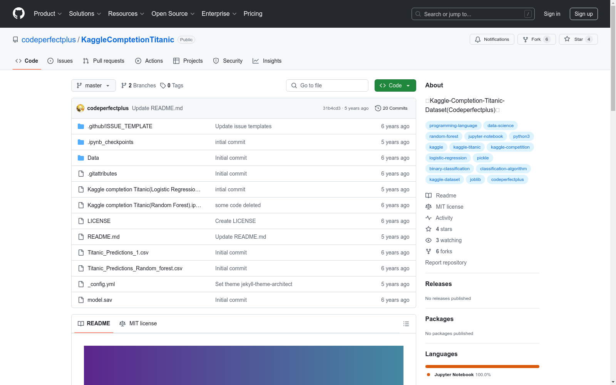616x385 pixels.
Task: Click the fork icon in the Fork button
Action: [x=526, y=39]
